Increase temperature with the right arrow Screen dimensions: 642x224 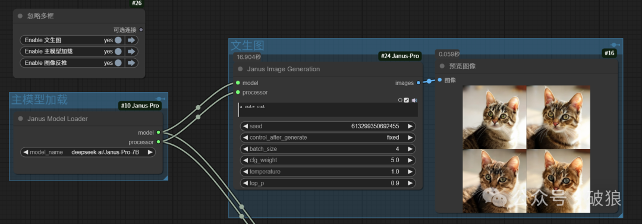click(x=410, y=172)
